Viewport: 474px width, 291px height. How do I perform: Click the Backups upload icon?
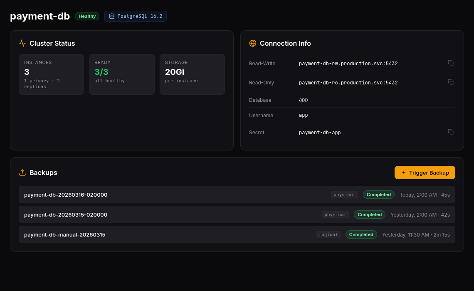(x=22, y=173)
